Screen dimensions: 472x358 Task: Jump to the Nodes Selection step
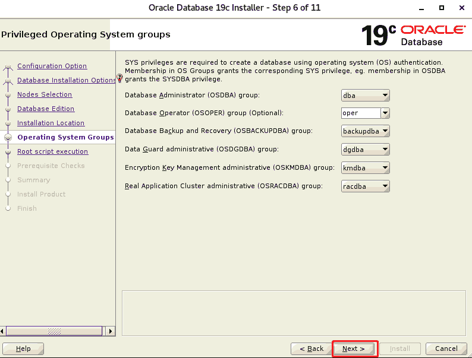[45, 94]
